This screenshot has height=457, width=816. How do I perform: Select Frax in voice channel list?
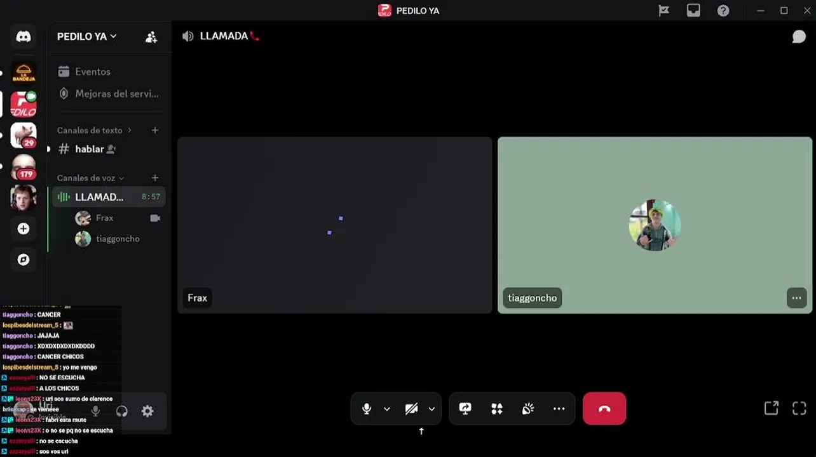tap(118, 218)
